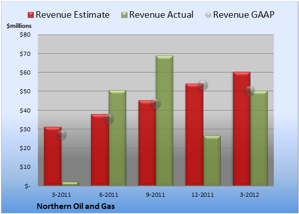Select the red estimate bar for 3-2011
The width and height of the screenshot is (299, 214).
click(x=53, y=156)
